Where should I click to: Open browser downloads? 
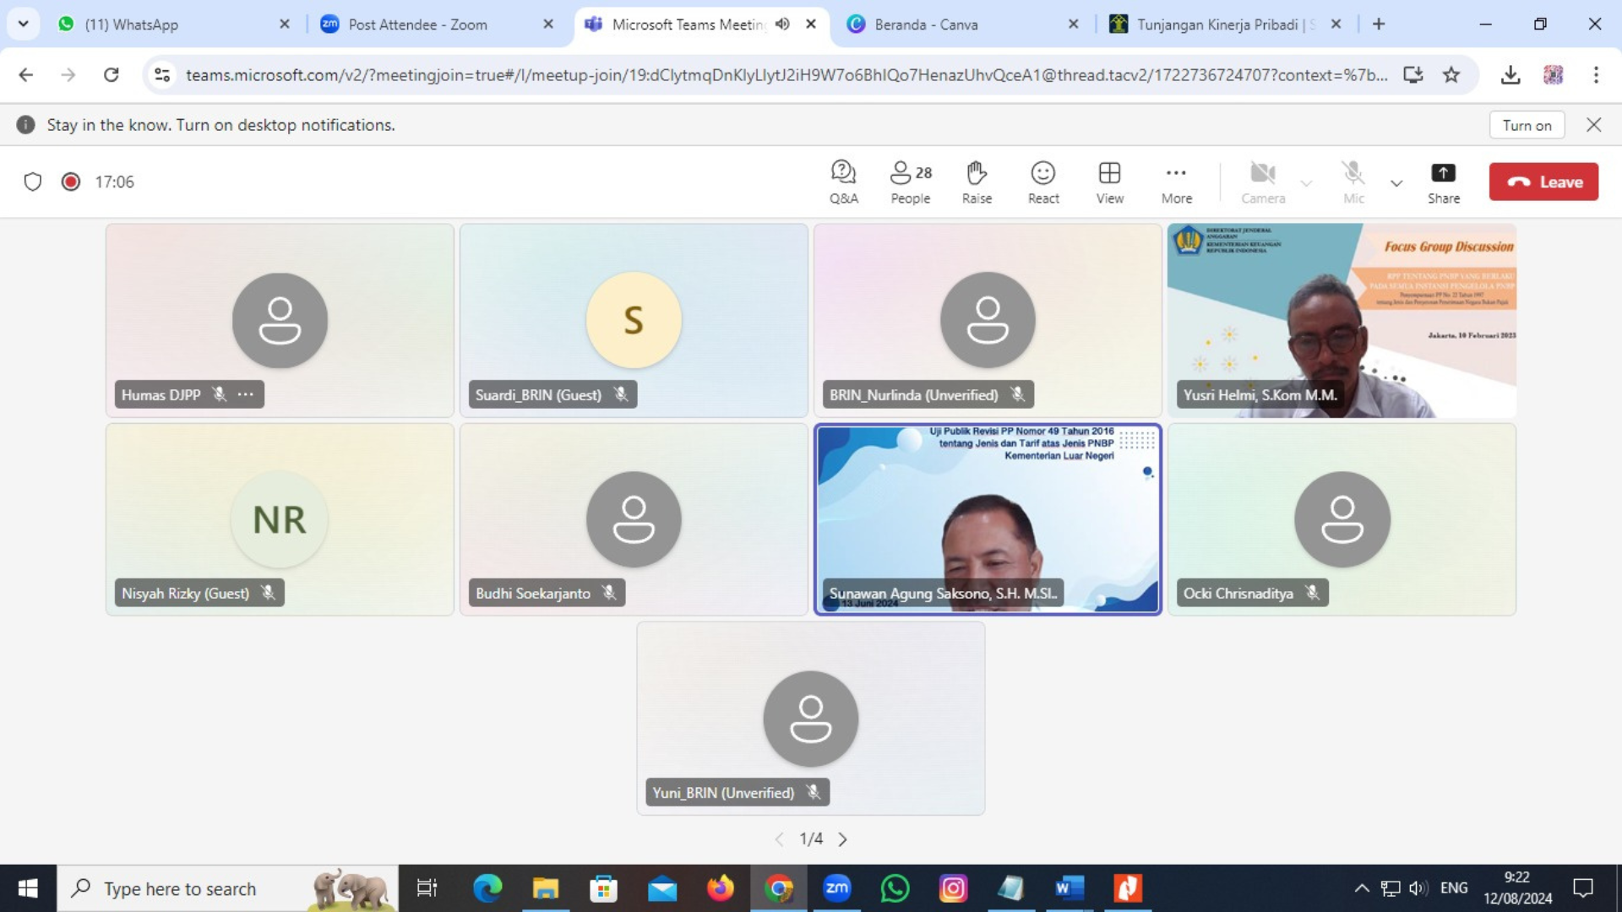tap(1510, 75)
